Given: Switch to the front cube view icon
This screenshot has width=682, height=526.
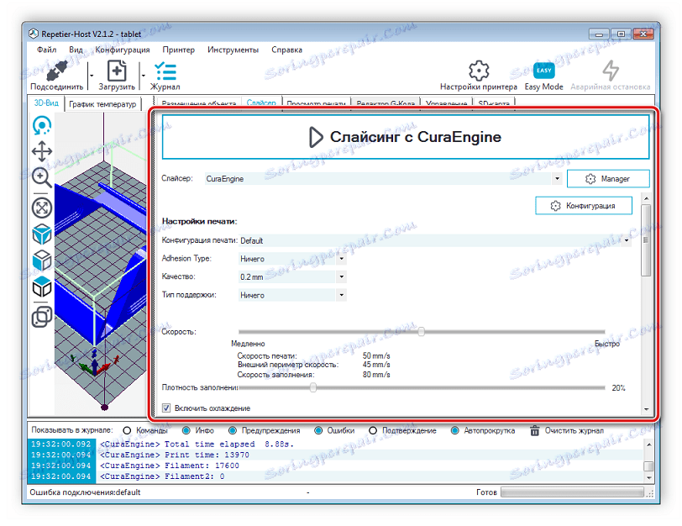Looking at the screenshot, I should [x=42, y=260].
